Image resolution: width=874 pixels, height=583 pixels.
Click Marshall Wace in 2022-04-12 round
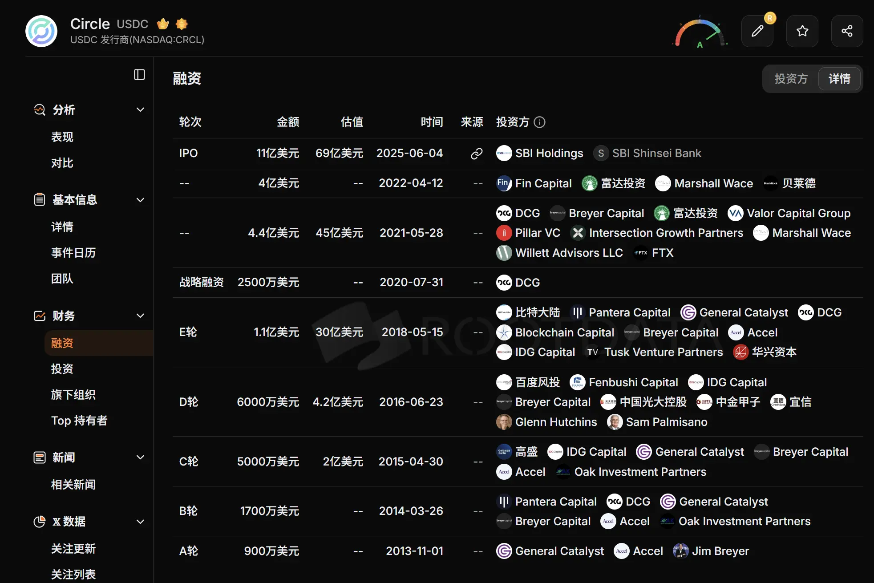click(704, 183)
